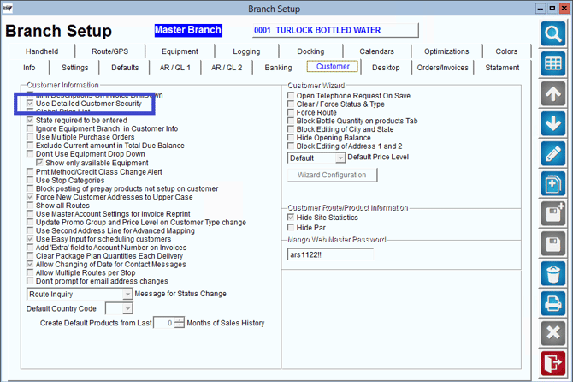Click the Mango Web Master Password field
The width and height of the screenshot is (573, 382).
click(x=330, y=254)
